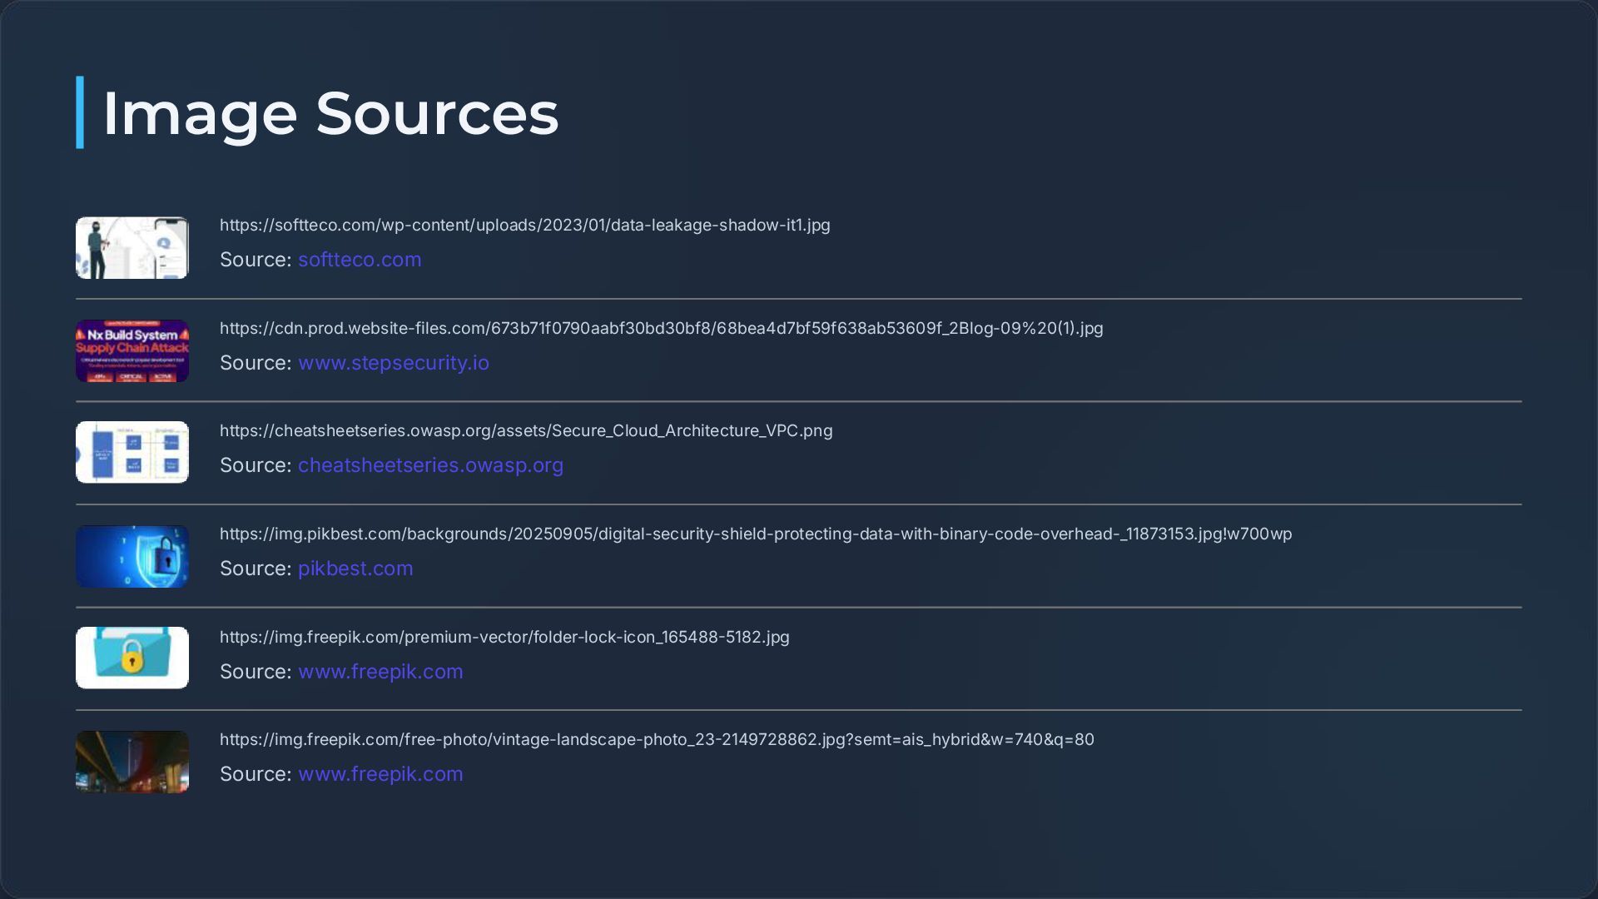Select the Secure_Cloud_Architecture_VPC.png URL text

coord(525,431)
